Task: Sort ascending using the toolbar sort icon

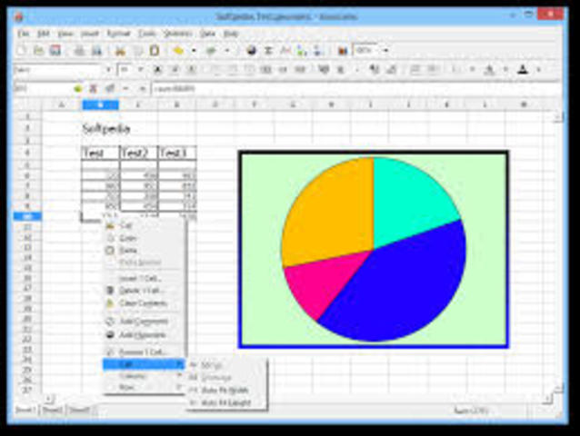Action: 302,51
